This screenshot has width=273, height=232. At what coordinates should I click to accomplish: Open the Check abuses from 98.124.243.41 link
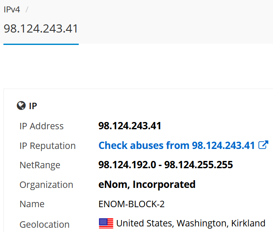point(177,146)
